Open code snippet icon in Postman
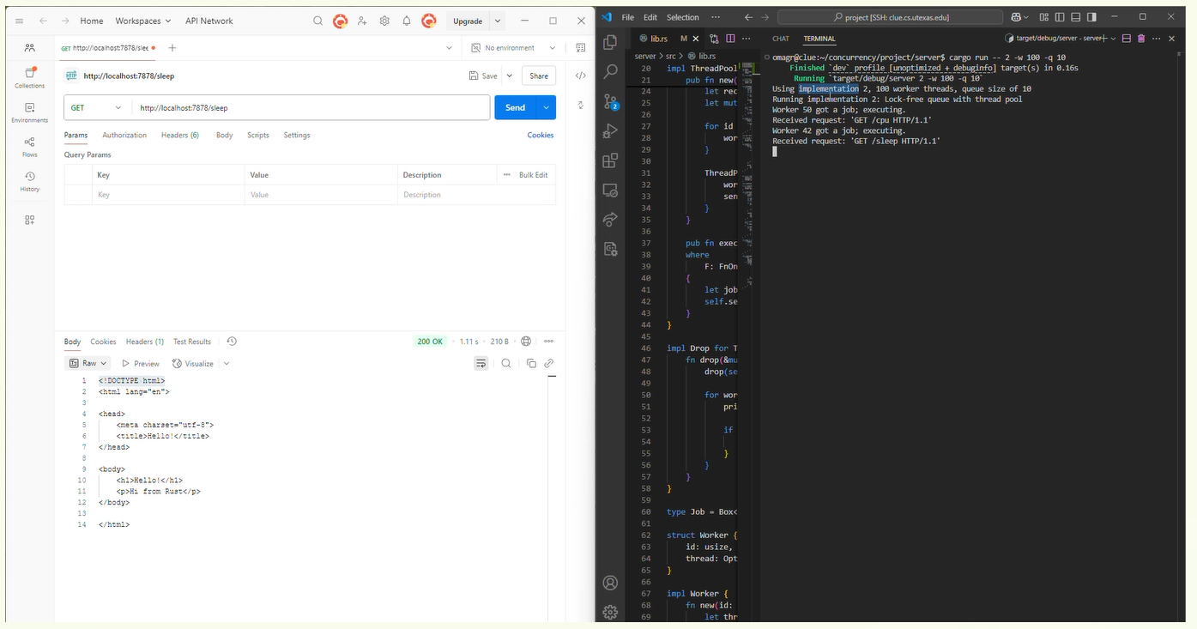1197x629 pixels. [581, 76]
